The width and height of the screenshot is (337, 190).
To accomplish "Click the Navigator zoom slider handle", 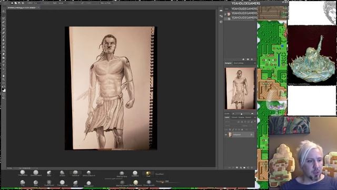I will click(241, 114).
